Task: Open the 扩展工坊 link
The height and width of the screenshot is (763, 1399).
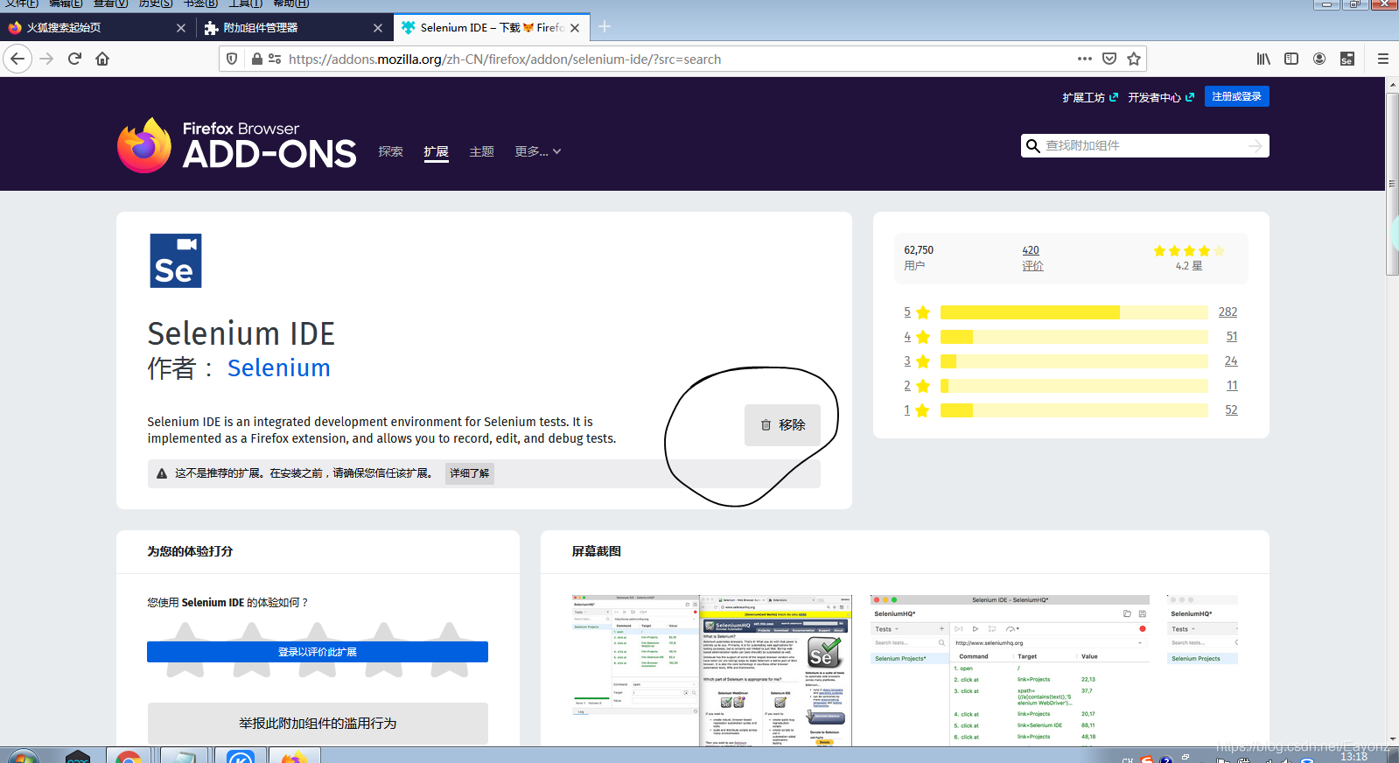Action: coord(1090,97)
